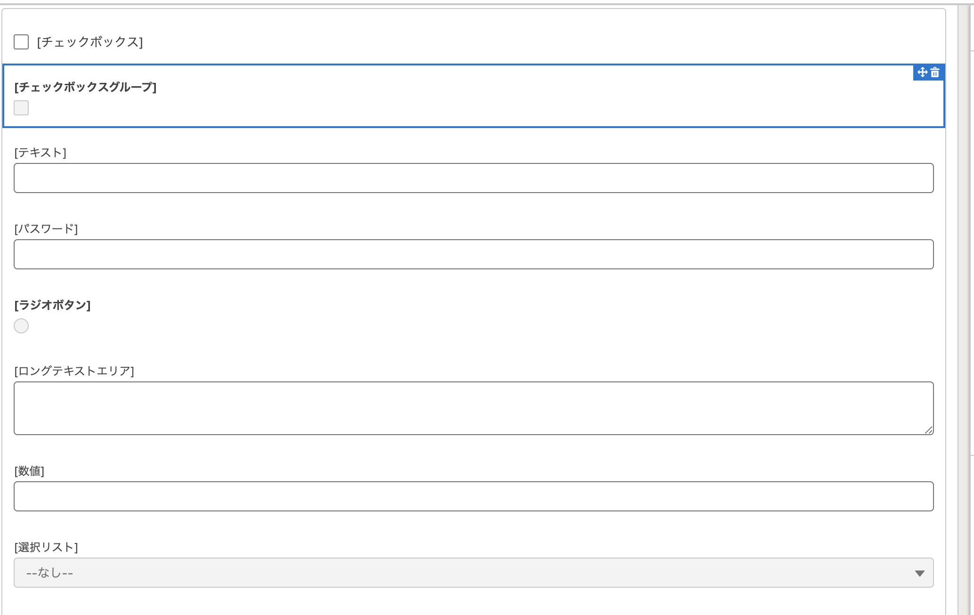Delete the チェックボックスグループ component via trash icon
The width and height of the screenshot is (974, 615).
(x=935, y=72)
